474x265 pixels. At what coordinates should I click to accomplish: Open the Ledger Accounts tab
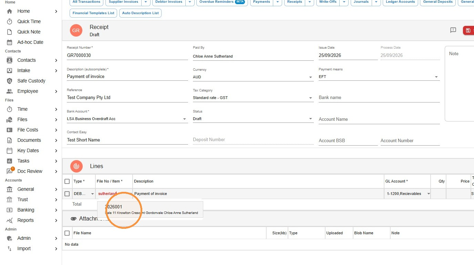click(400, 2)
